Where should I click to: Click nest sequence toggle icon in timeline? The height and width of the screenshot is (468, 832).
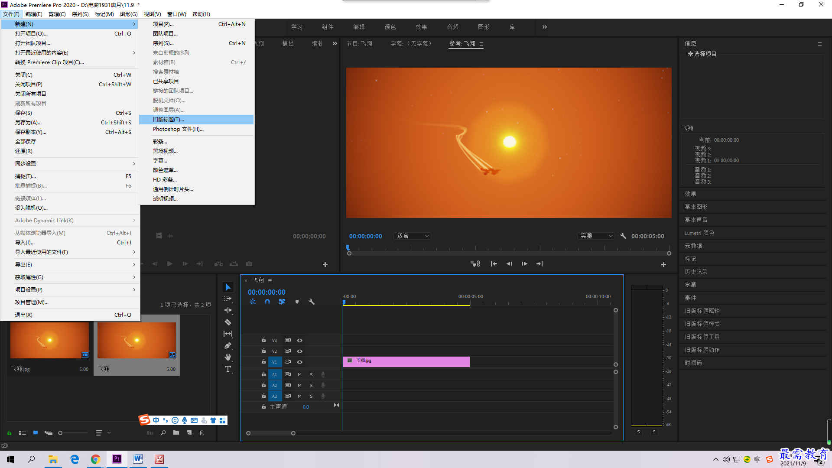pyautogui.click(x=253, y=302)
